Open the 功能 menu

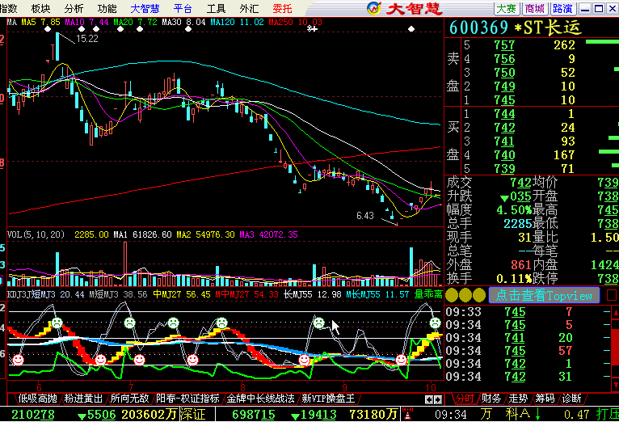click(107, 8)
